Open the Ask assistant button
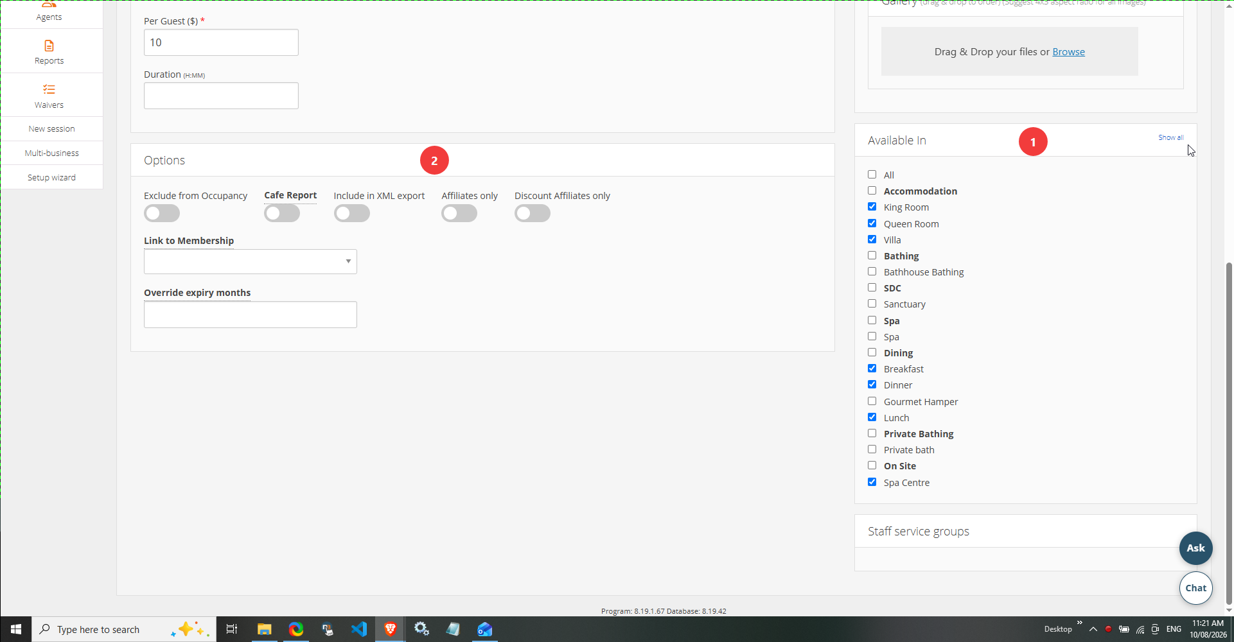Viewport: 1234px width, 642px height. pyautogui.click(x=1195, y=548)
